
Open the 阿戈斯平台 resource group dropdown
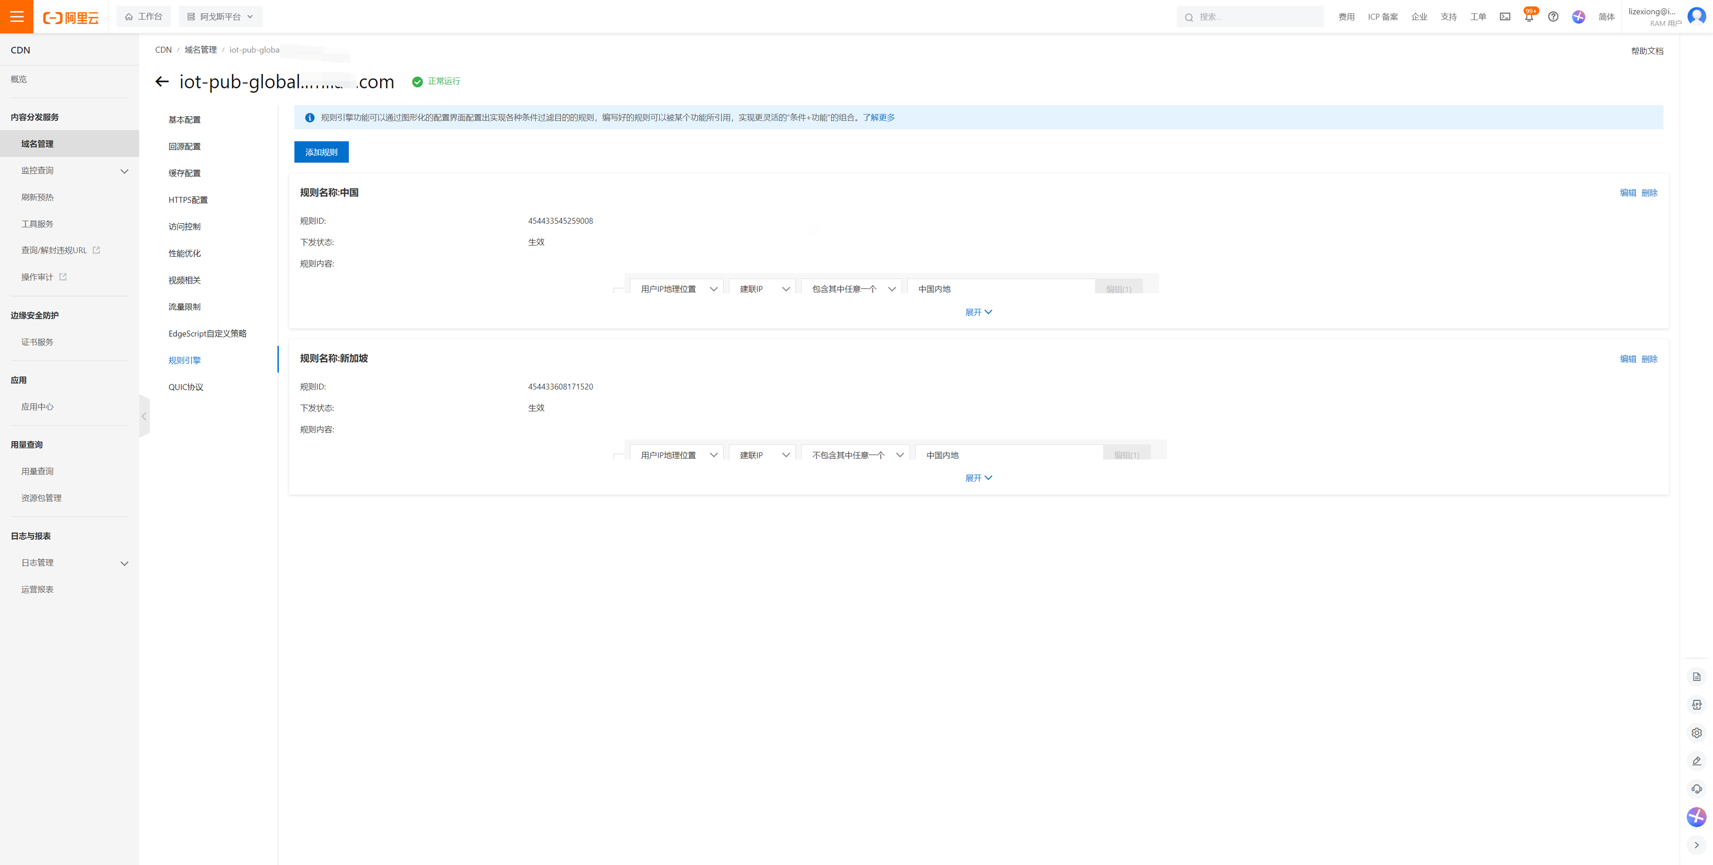(x=220, y=17)
